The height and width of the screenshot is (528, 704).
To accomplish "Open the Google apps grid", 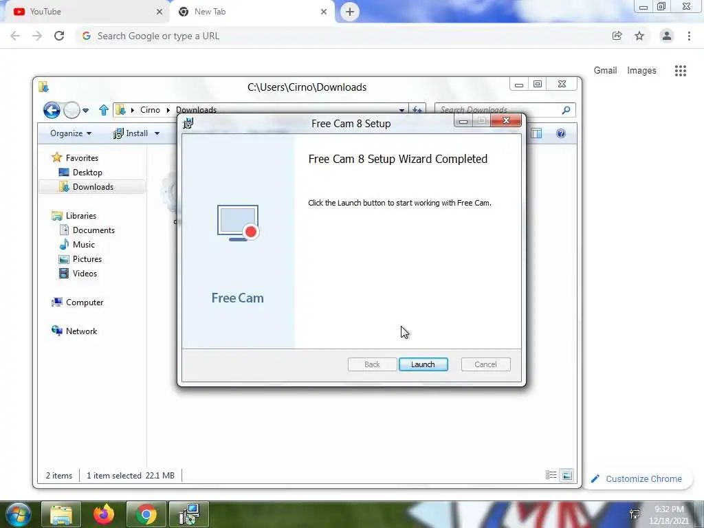I will [x=681, y=71].
